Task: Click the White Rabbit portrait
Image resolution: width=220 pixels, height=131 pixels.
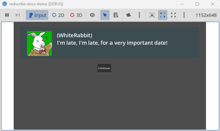Action: [x=39, y=43]
